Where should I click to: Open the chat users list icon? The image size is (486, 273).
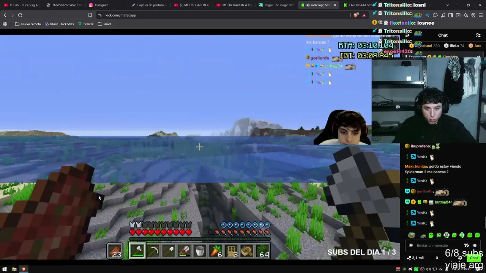478,35
